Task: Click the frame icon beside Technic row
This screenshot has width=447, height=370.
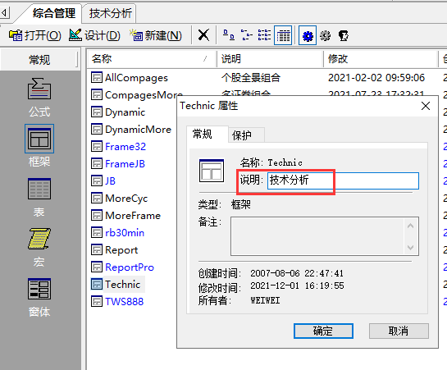Action: 97,284
